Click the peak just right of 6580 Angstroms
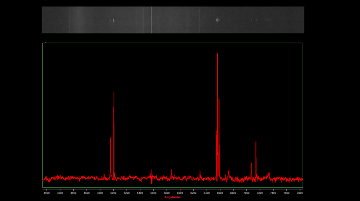This screenshot has width=360, height=201. coord(219,100)
